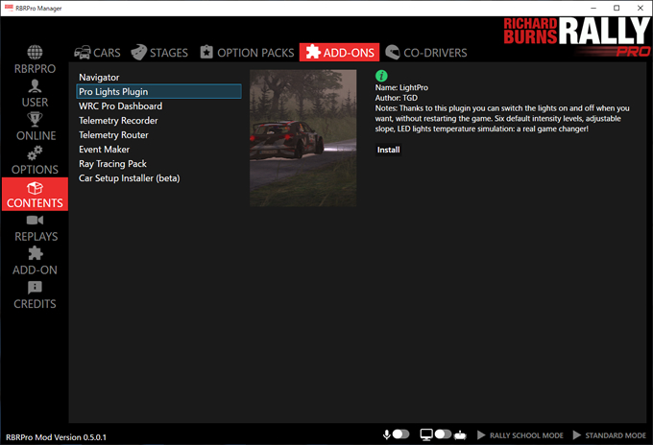Click the rally car preview image
This screenshot has width=653, height=445.
[x=302, y=138]
